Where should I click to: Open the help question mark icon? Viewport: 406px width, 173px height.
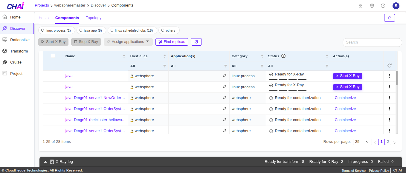coord(383,6)
